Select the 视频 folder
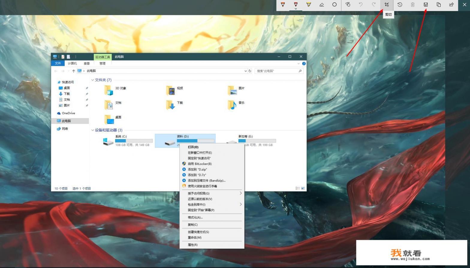 click(174, 90)
